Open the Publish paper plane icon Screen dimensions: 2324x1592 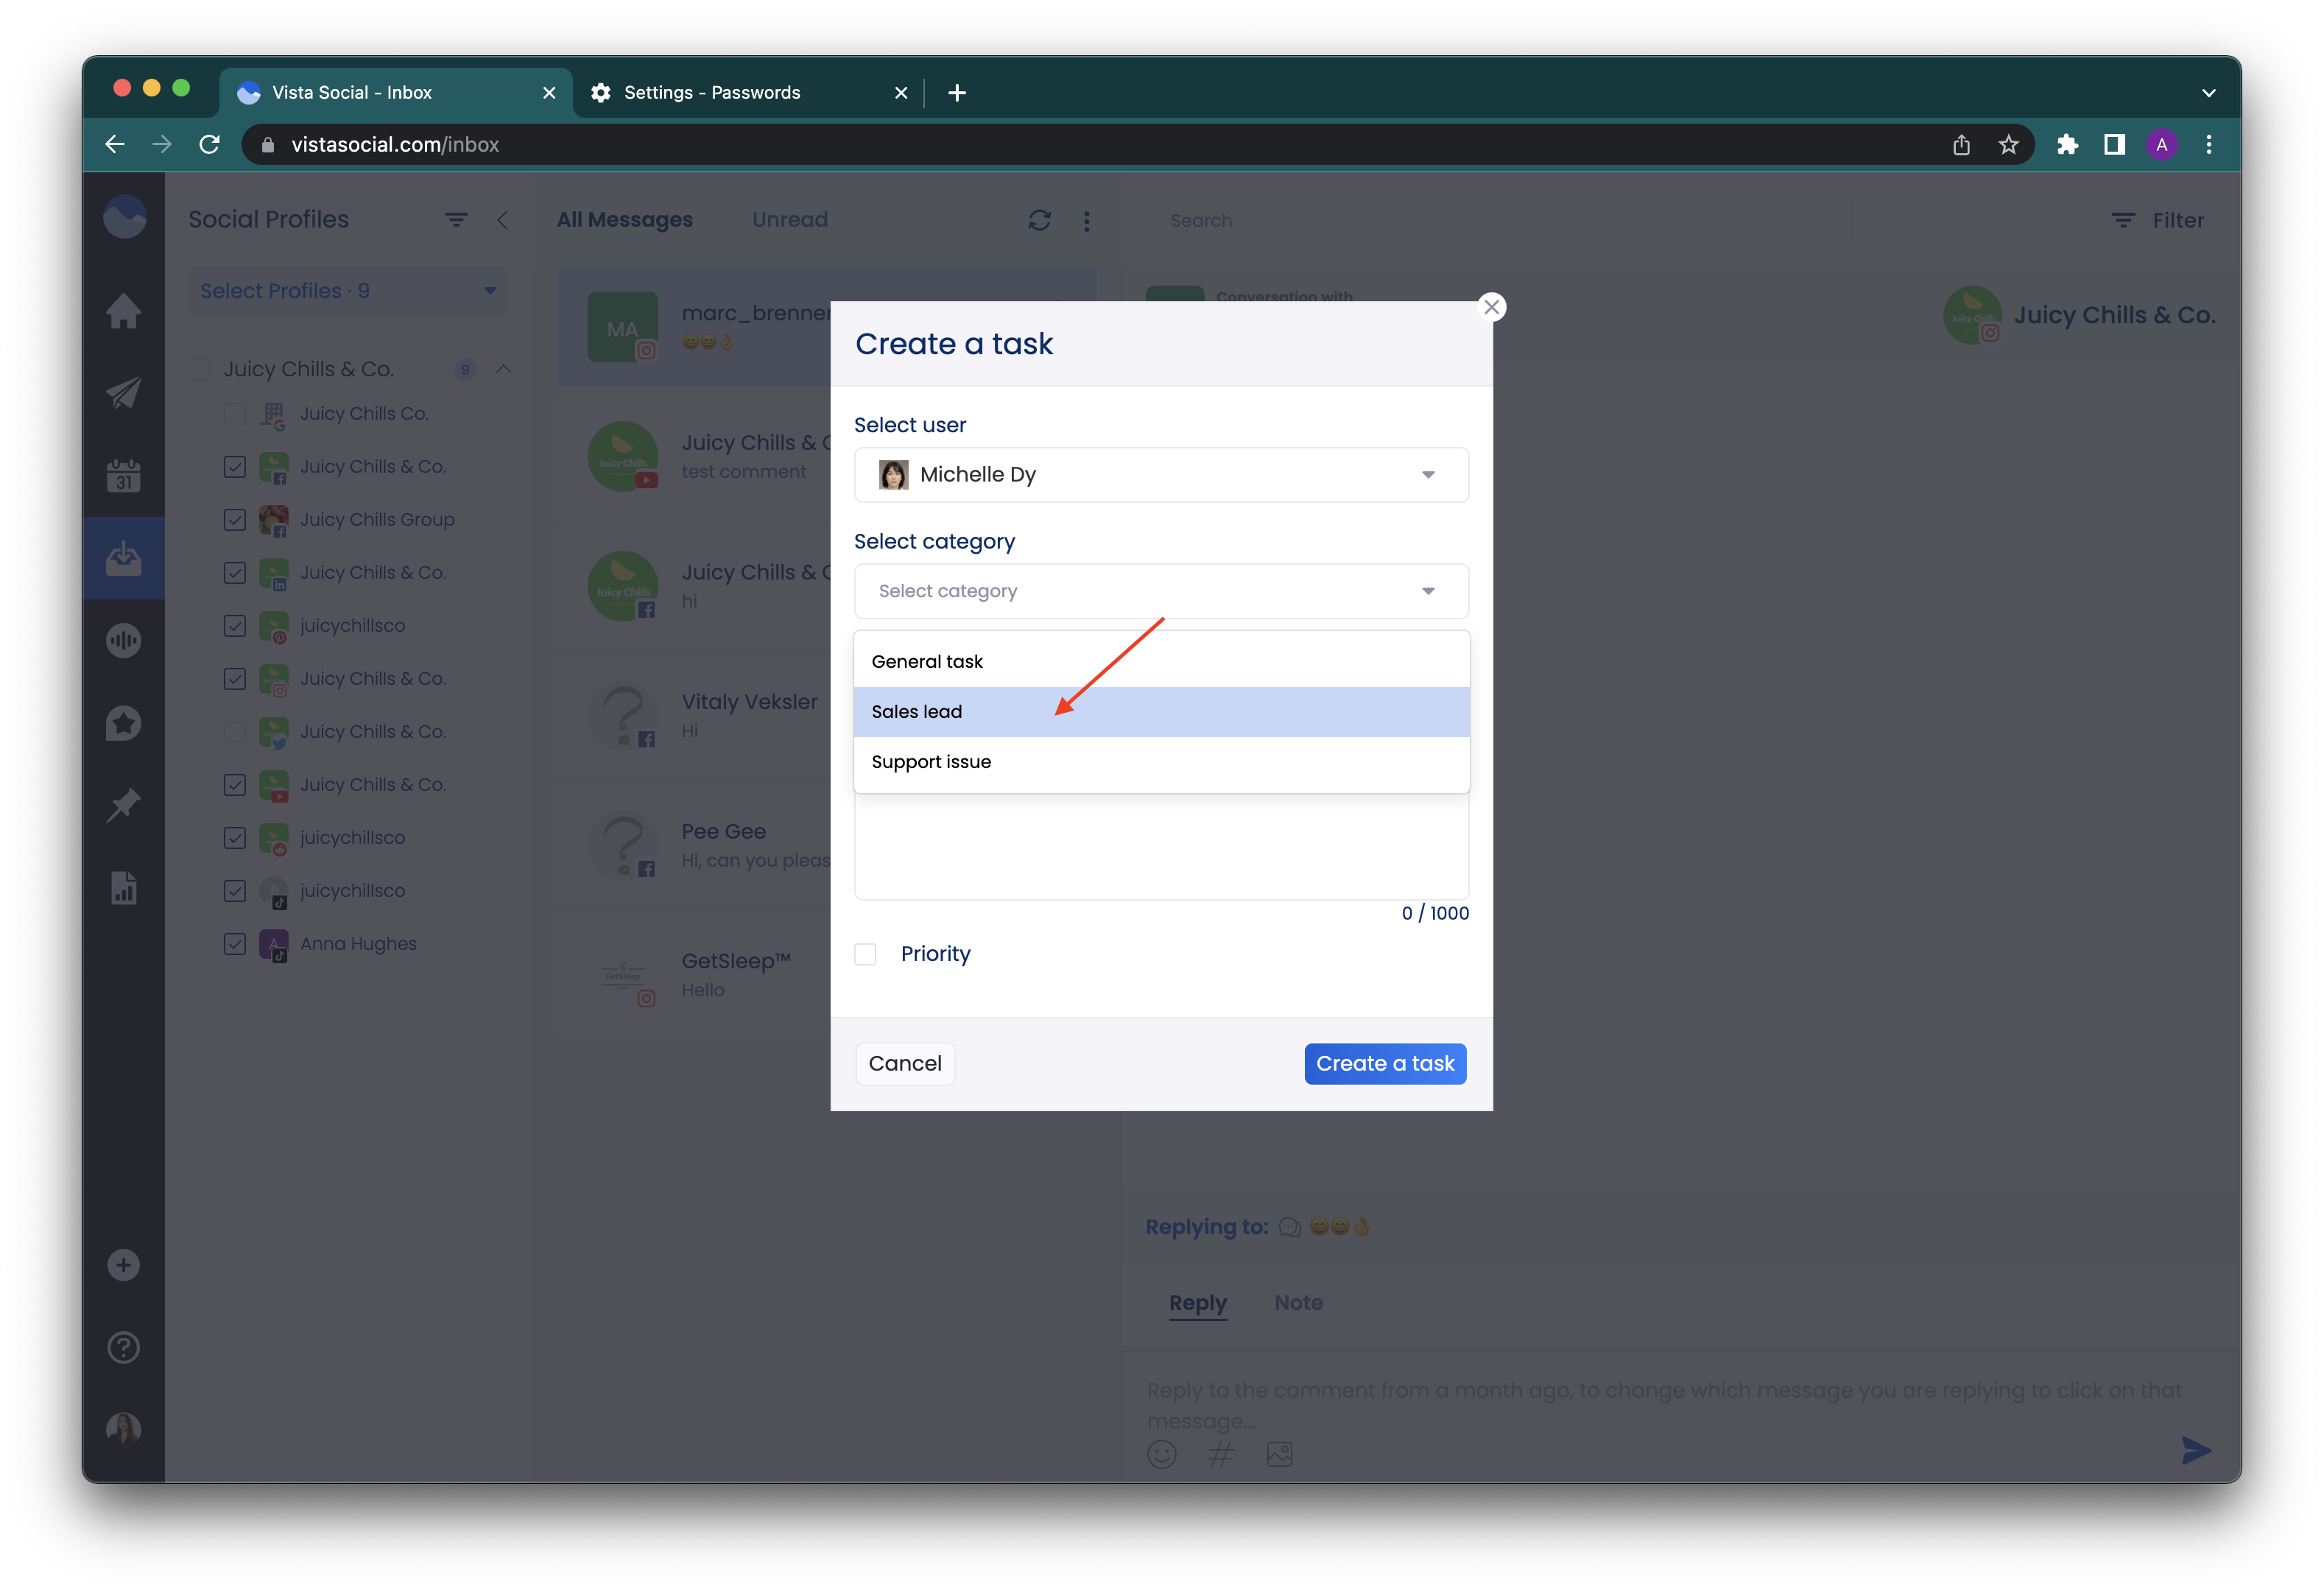click(x=123, y=393)
